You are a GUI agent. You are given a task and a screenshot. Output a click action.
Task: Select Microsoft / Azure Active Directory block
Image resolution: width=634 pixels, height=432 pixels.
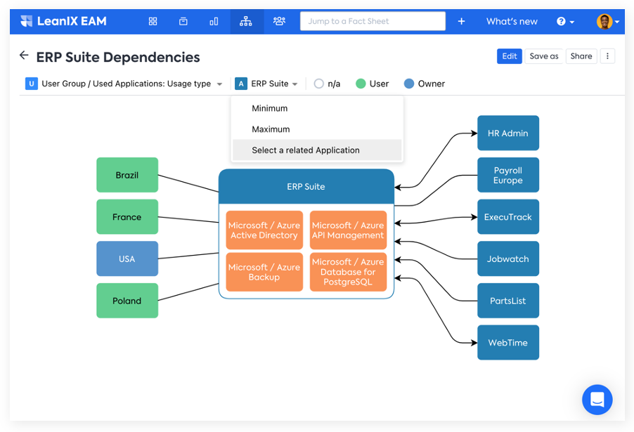[x=264, y=230]
